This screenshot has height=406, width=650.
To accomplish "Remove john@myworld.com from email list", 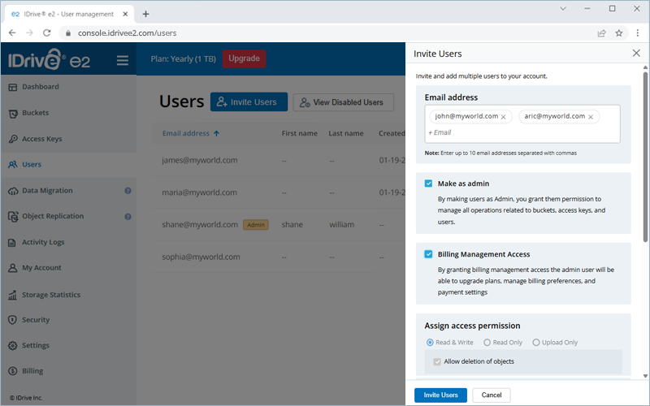I will (x=504, y=117).
